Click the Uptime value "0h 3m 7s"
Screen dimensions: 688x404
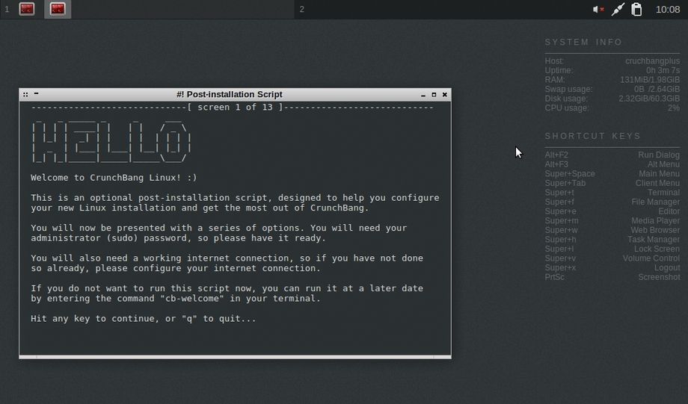coord(663,70)
